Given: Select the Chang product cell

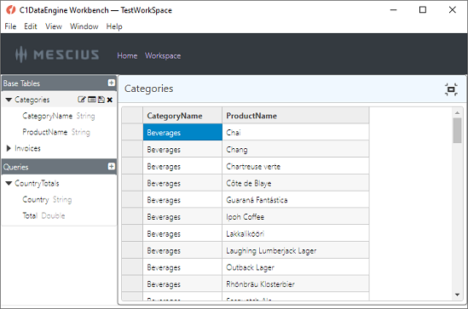Looking at the screenshot, I should [x=296, y=149].
